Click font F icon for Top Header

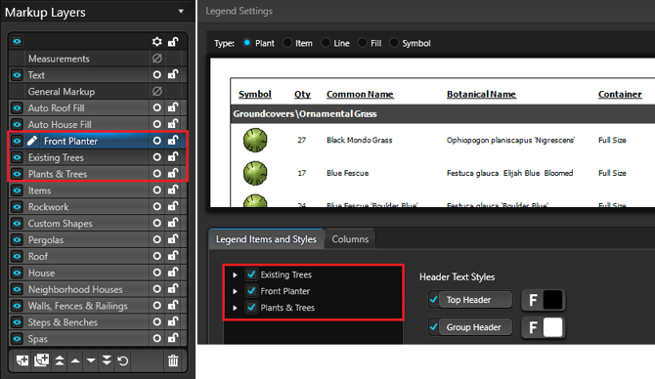click(533, 300)
